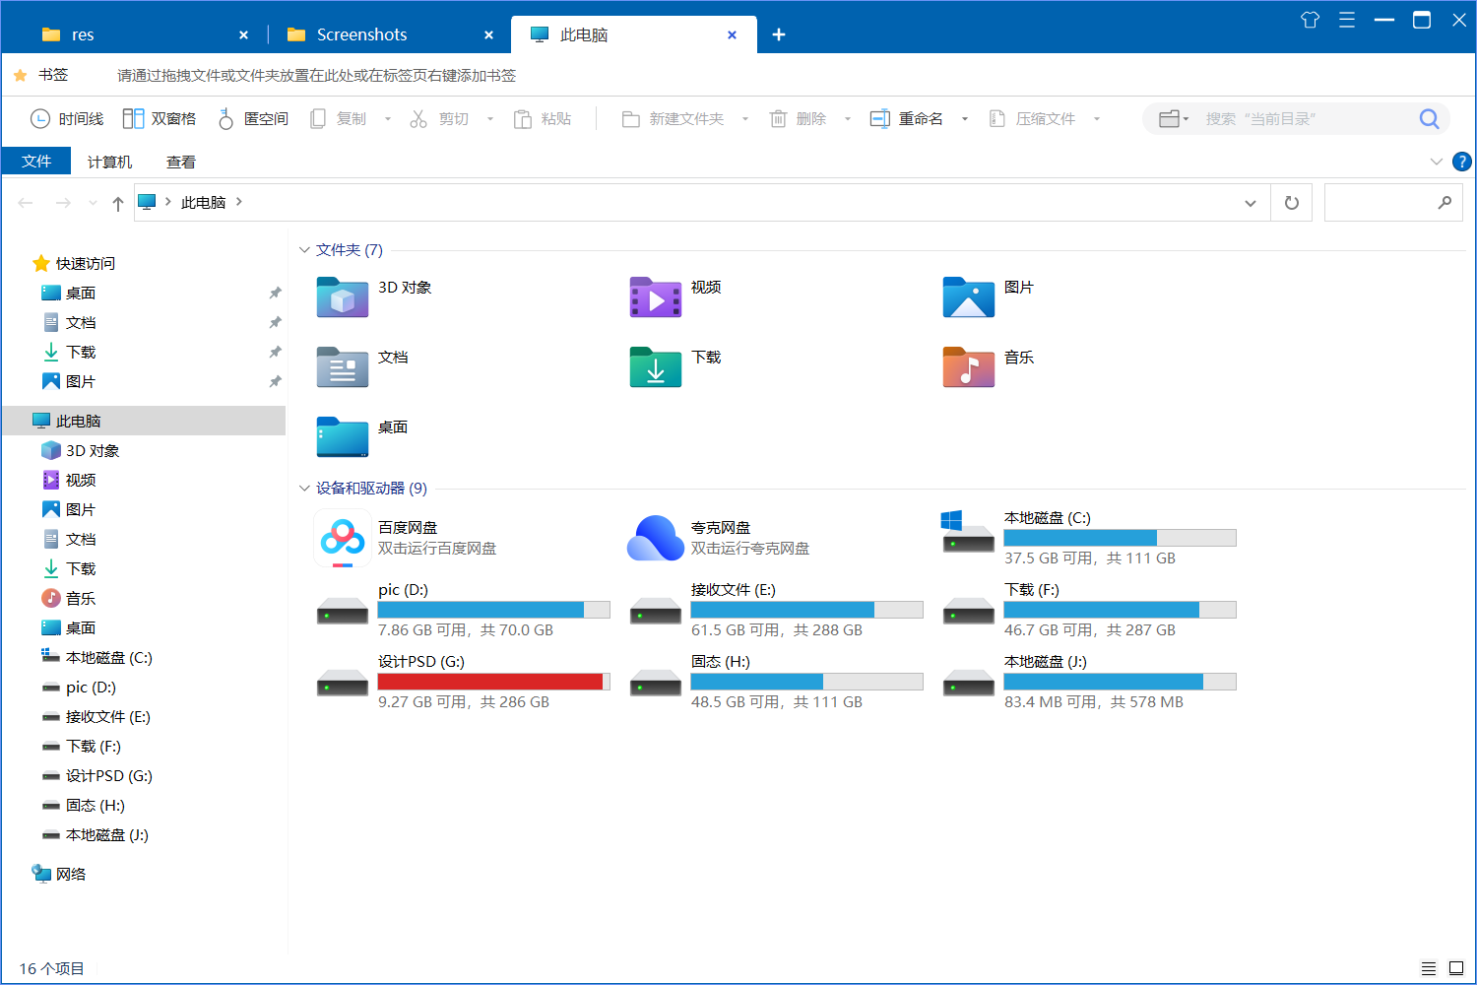Click the skin T-shirt icon in title bar
The image size is (1477, 985).
(x=1310, y=20)
